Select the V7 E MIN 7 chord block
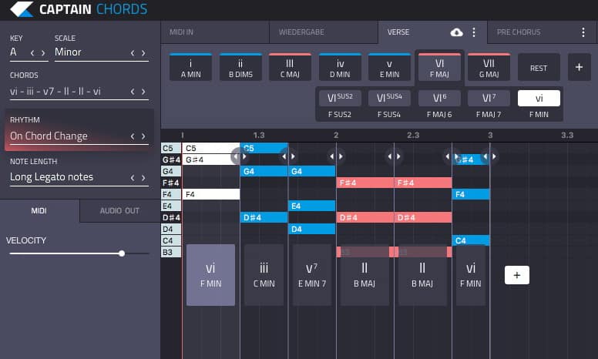This screenshot has height=359, width=598. [312, 275]
